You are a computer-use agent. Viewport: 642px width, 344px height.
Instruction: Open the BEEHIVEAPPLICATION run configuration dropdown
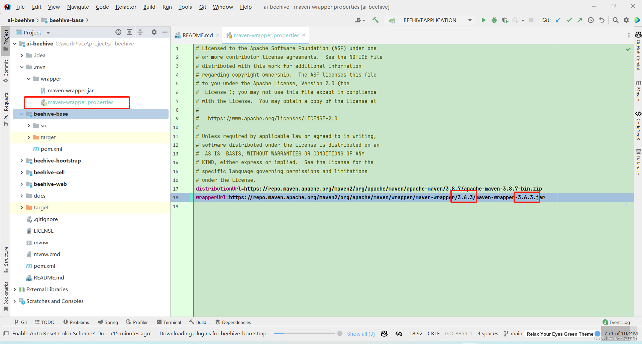tap(470, 20)
